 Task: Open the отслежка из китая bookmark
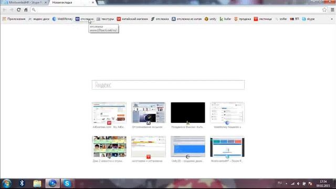click(x=187, y=19)
